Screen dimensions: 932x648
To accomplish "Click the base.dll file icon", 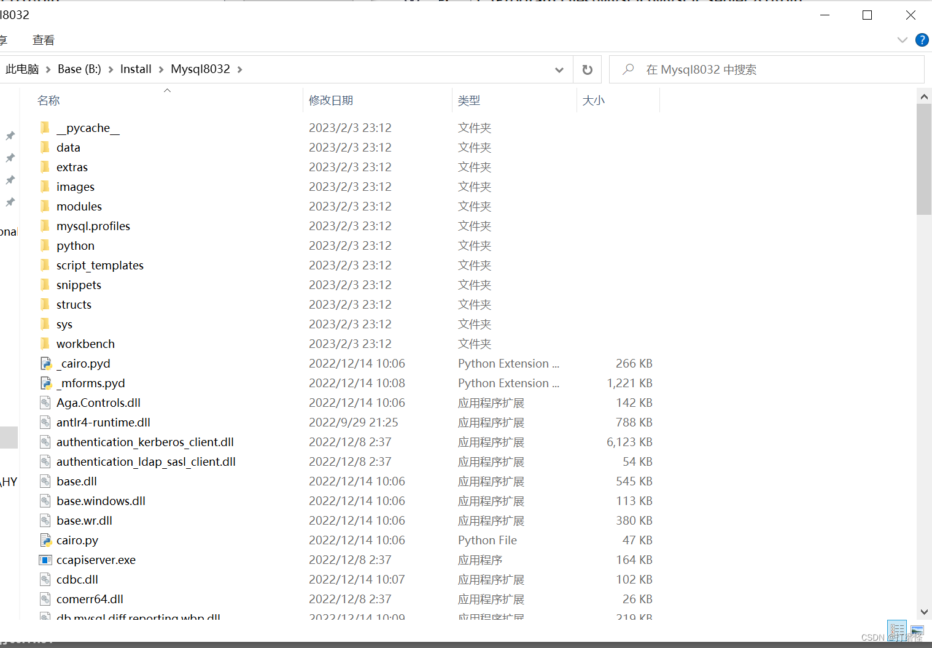I will pos(45,481).
